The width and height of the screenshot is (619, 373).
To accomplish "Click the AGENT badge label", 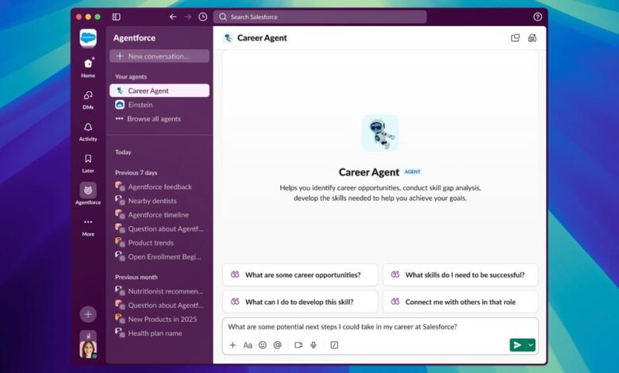I will pyautogui.click(x=413, y=171).
